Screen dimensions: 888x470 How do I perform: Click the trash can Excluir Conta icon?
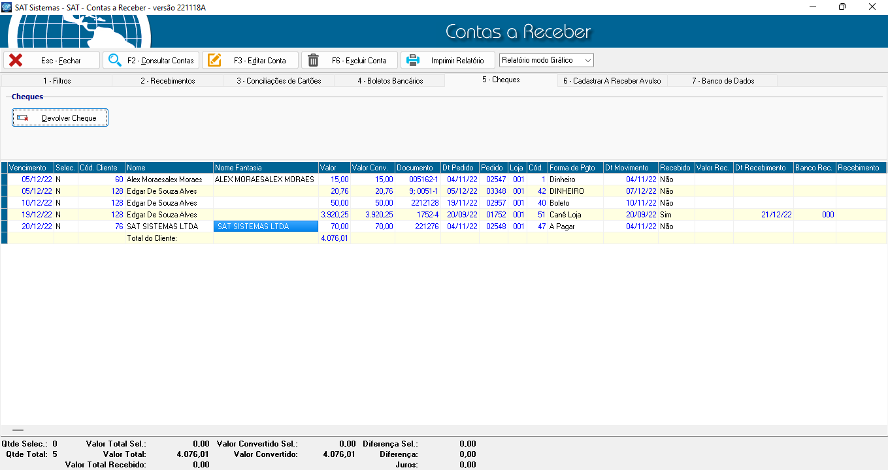[x=314, y=61]
